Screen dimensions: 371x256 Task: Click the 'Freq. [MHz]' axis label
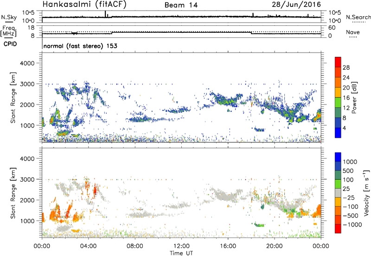[x=9, y=31]
